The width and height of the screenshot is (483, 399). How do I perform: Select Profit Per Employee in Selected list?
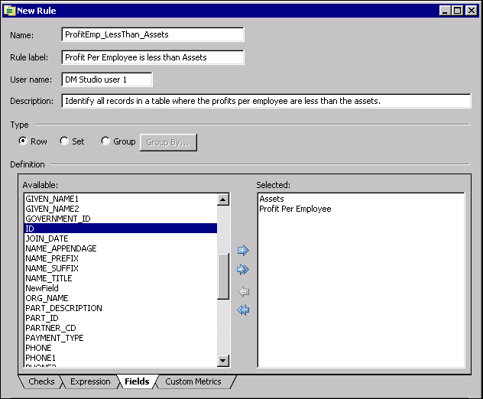(x=295, y=209)
